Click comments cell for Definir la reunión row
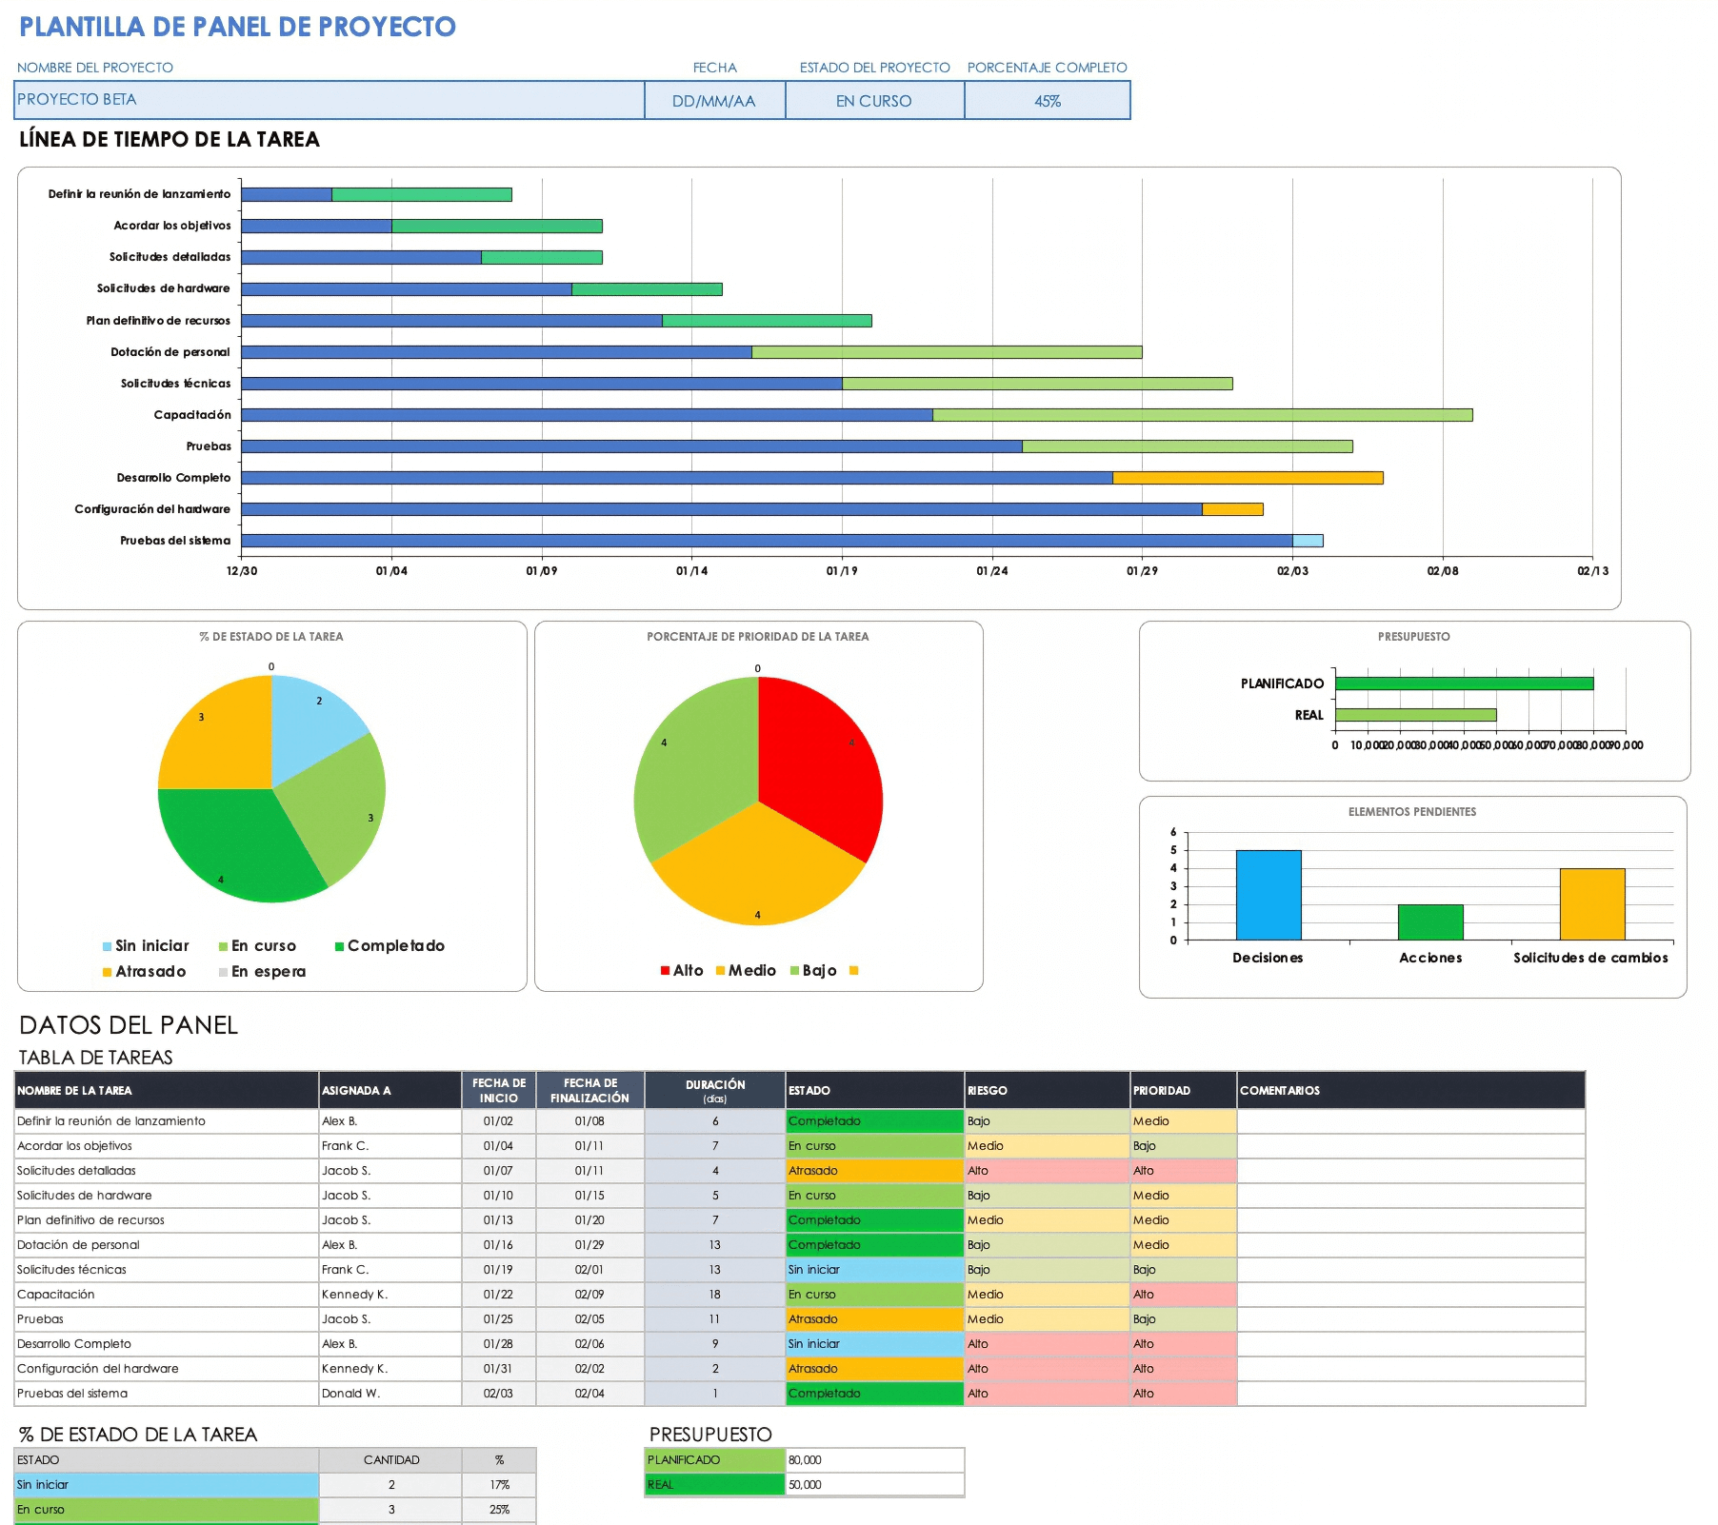 (x=1411, y=1121)
